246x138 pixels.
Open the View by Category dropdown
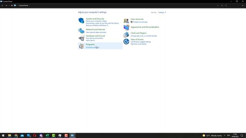coord(162,12)
